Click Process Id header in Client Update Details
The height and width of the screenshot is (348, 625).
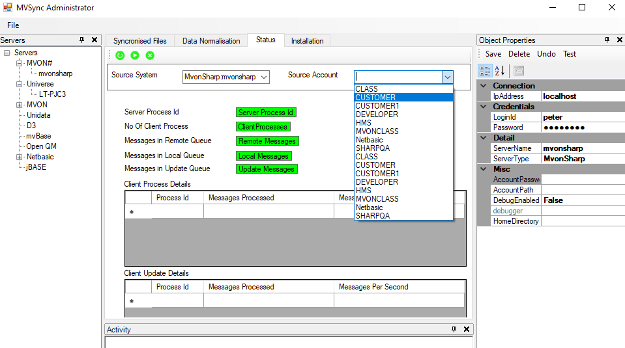pos(177,287)
